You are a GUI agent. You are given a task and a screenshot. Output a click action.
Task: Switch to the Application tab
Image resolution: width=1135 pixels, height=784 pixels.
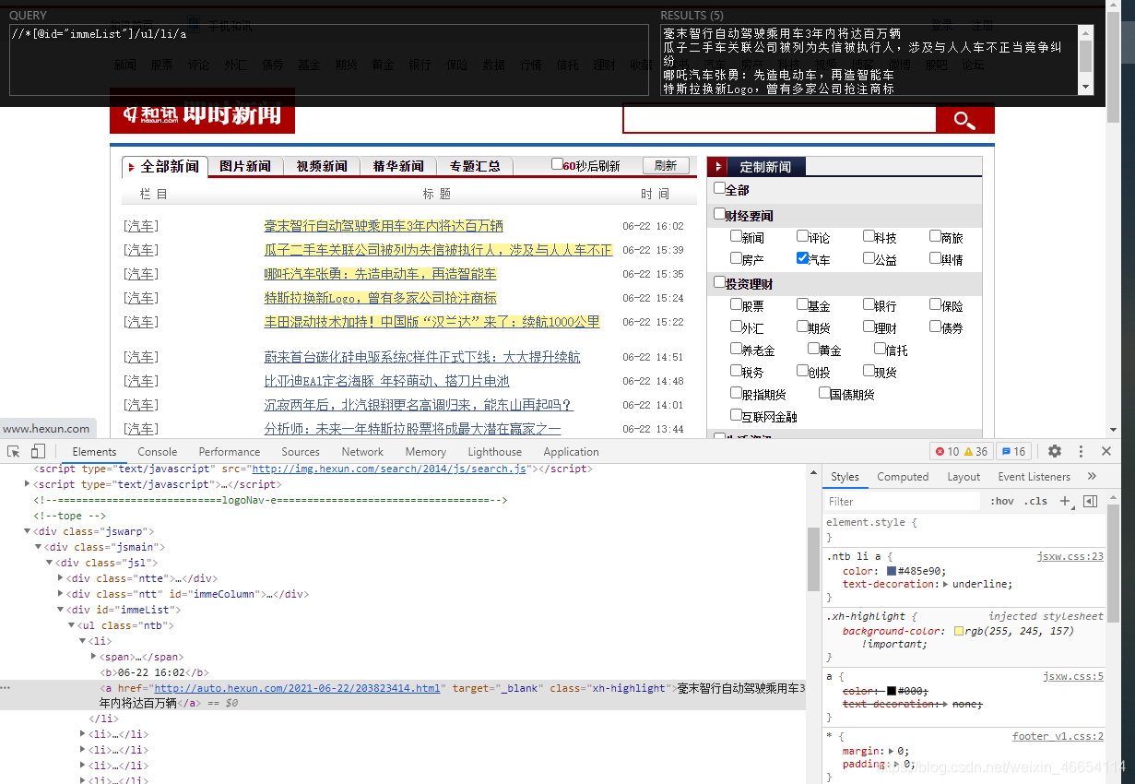[571, 452]
